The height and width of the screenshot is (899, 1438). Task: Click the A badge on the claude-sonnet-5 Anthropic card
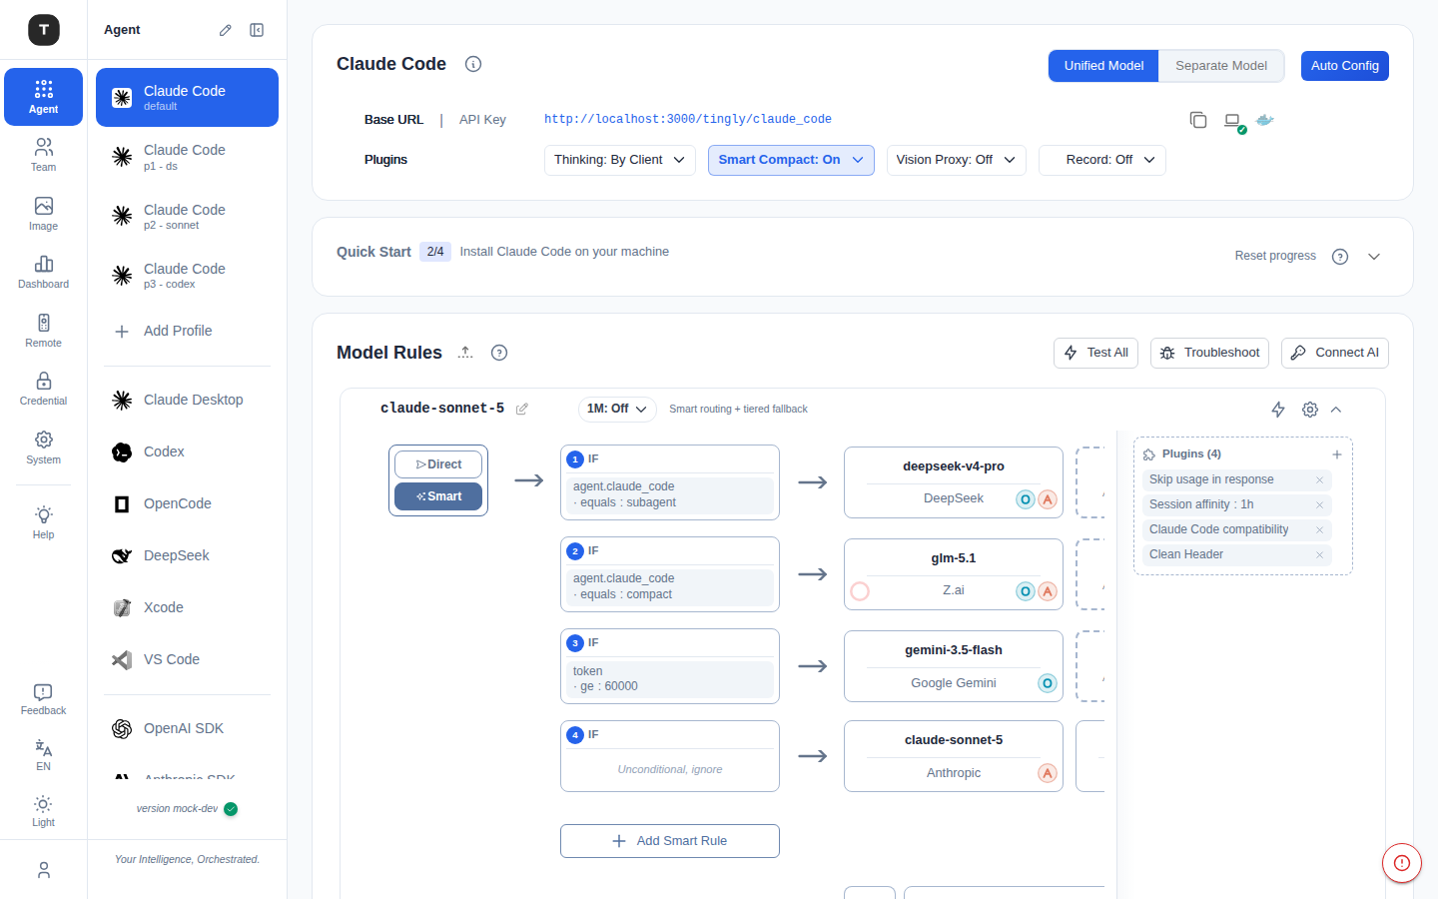click(1048, 773)
